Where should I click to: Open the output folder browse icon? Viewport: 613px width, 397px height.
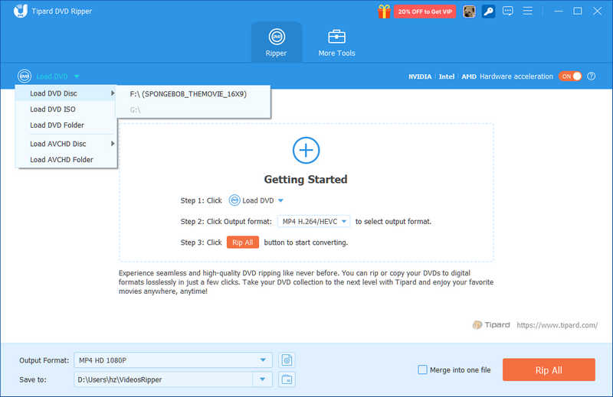(x=287, y=379)
